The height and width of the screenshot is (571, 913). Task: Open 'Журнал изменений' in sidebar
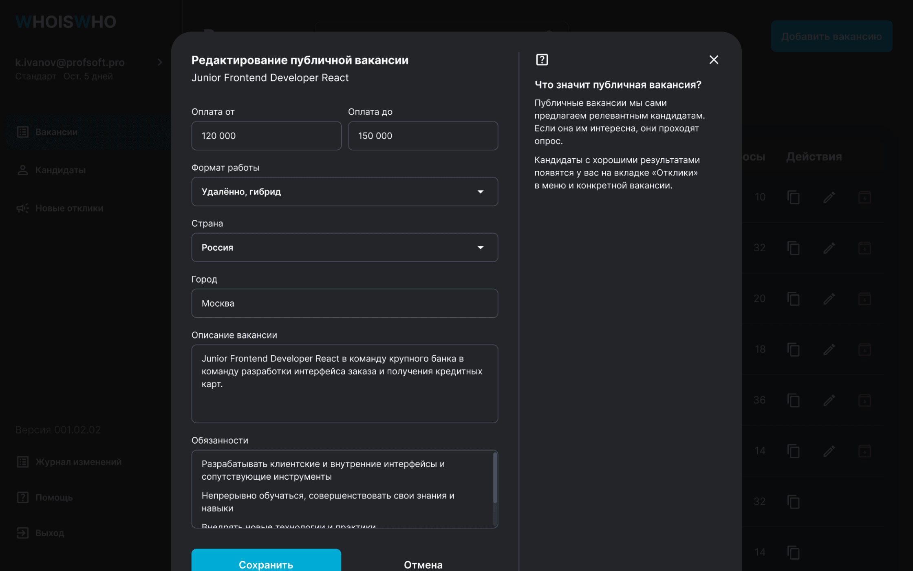[x=78, y=462]
